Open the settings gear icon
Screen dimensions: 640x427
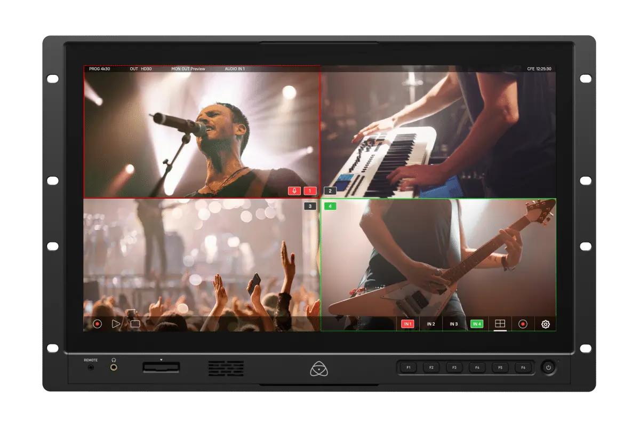546,324
